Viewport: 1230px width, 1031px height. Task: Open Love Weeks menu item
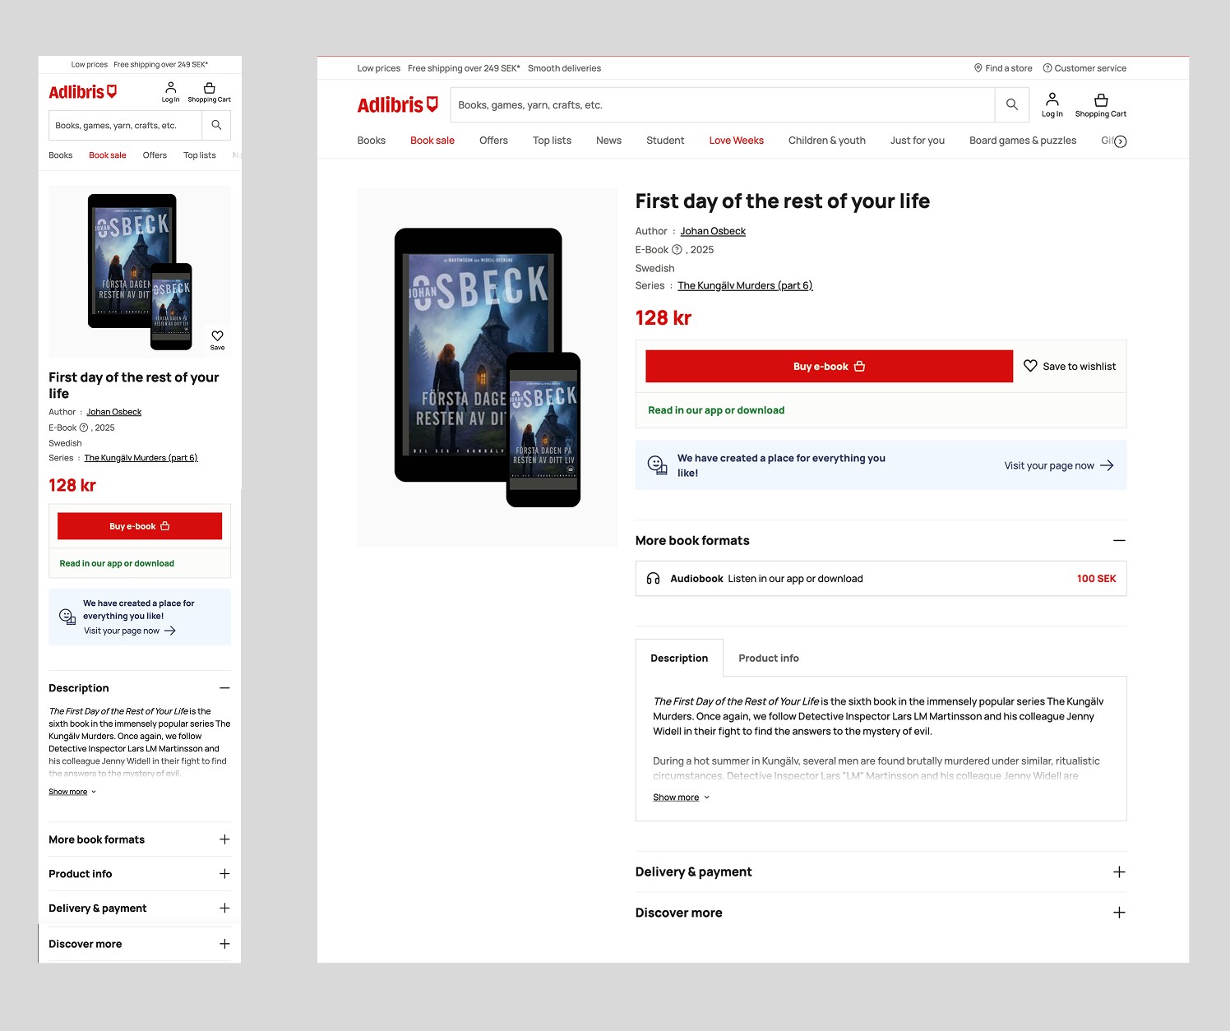[x=736, y=141]
